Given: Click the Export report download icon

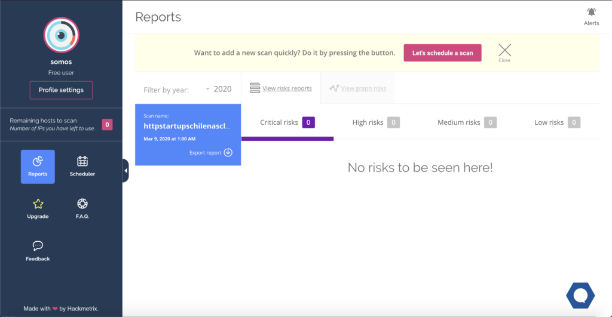Looking at the screenshot, I should 228,153.
